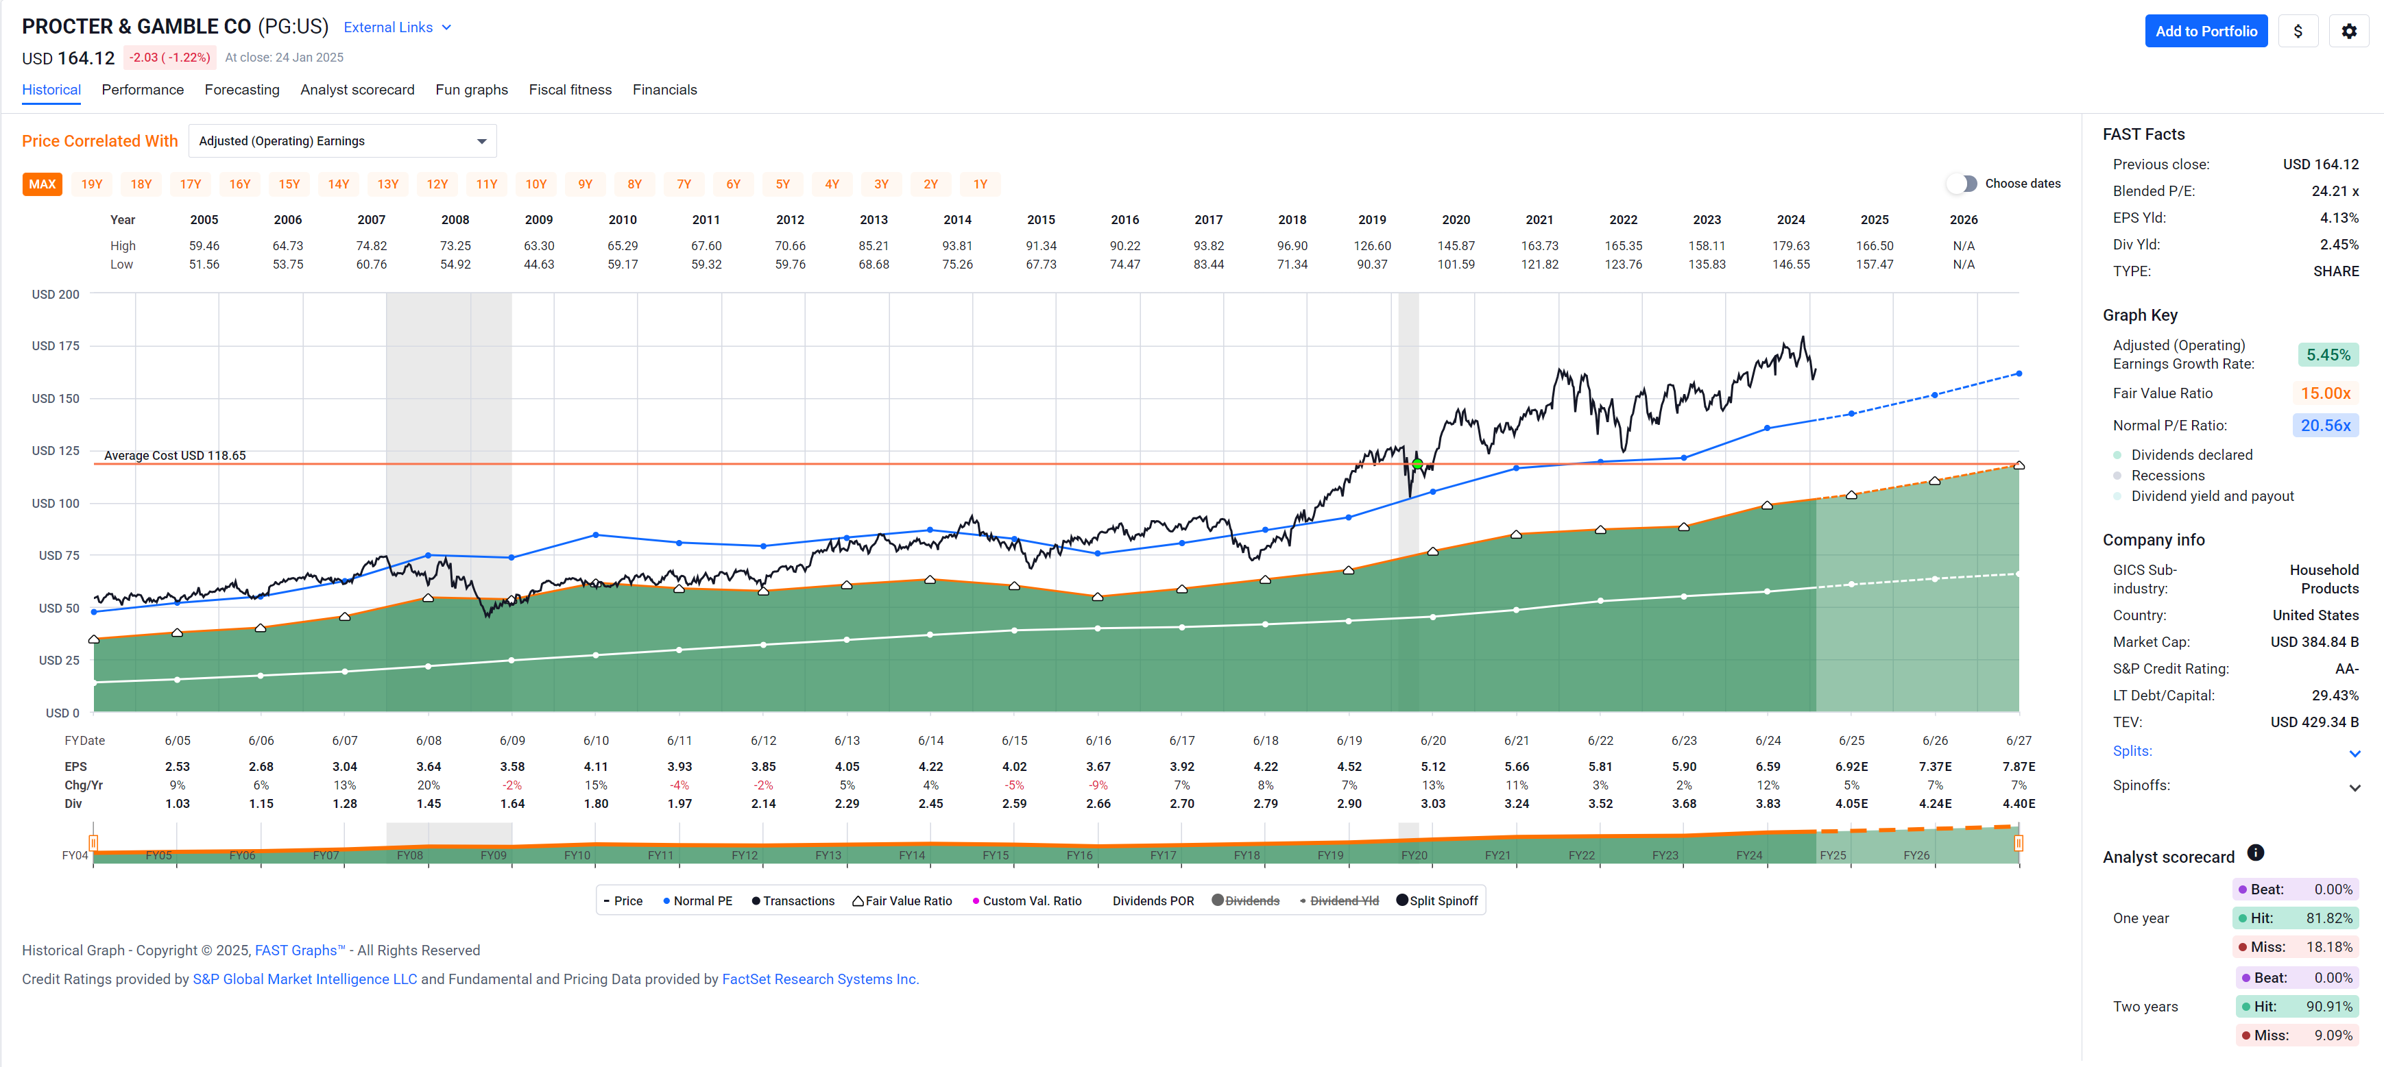This screenshot has width=2384, height=1067.
Task: Select the 10Y time range
Action: click(x=536, y=184)
